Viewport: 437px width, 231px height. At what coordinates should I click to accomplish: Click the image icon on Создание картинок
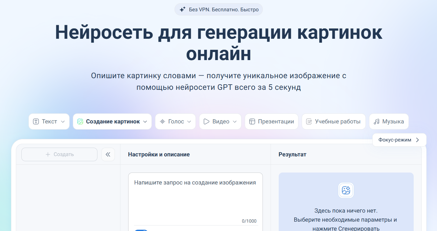(x=80, y=121)
